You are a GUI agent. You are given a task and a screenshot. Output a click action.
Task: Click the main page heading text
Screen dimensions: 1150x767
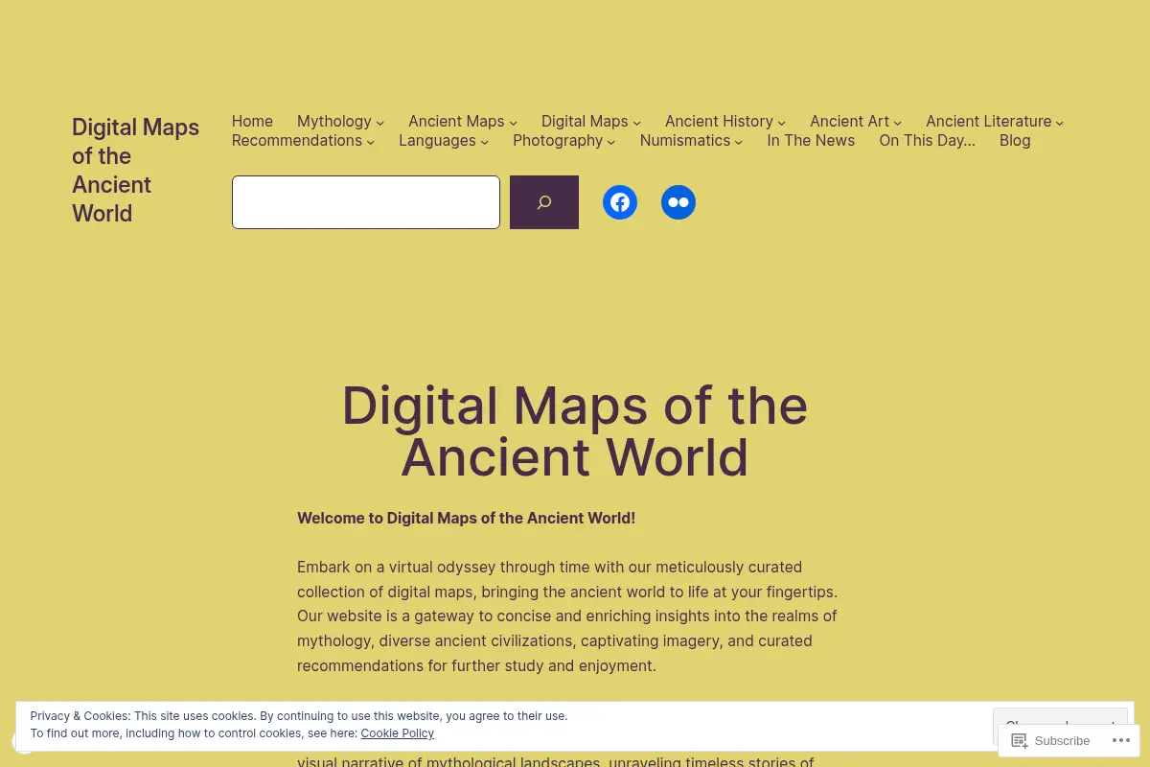pyautogui.click(x=575, y=430)
